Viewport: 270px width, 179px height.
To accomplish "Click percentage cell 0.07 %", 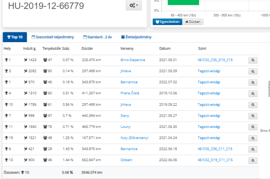I will pos(68,60).
